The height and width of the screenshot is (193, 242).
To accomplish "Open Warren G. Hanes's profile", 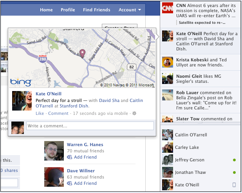I will [85, 145].
